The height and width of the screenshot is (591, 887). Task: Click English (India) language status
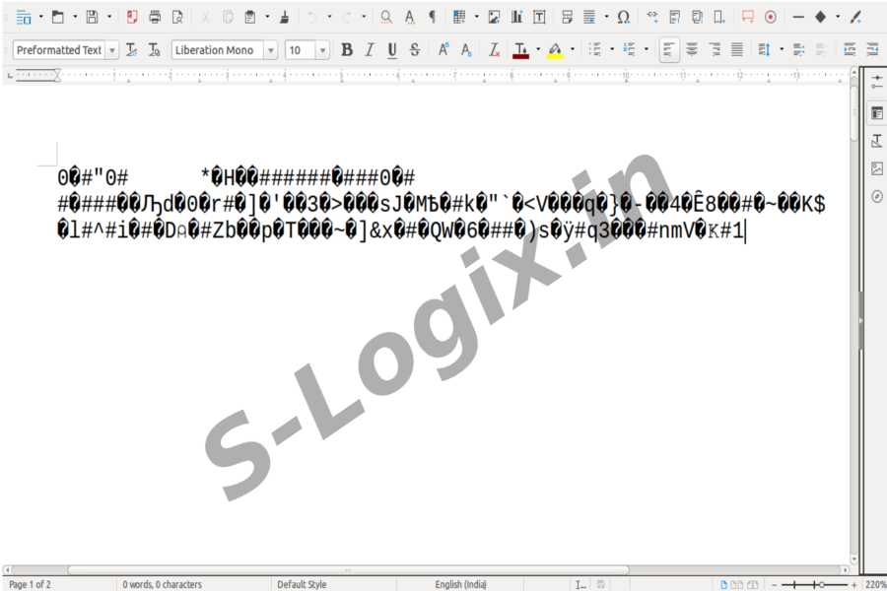click(x=460, y=584)
